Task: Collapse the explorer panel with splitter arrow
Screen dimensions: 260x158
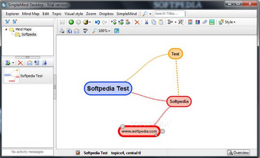Action: point(28,57)
